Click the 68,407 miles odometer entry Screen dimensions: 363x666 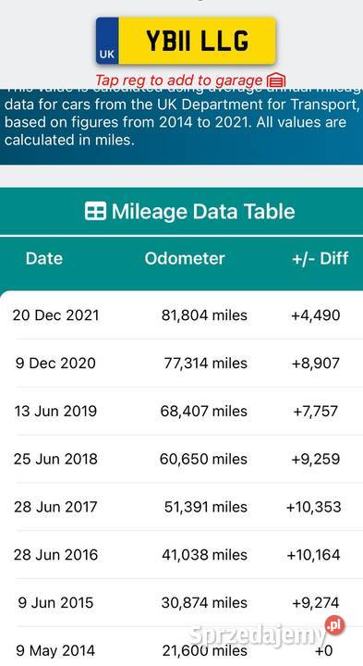203,411
